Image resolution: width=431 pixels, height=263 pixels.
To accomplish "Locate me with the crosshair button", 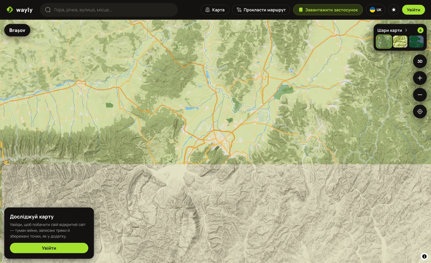I will coord(420,111).
